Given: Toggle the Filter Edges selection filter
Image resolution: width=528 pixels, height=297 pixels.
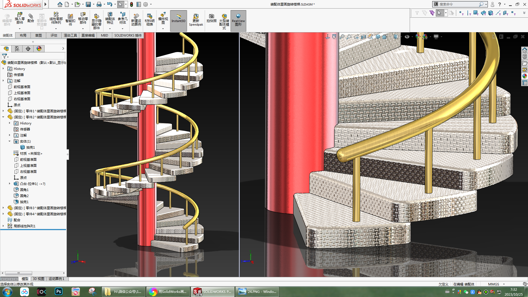Looking at the screenshot, I should click(469, 13).
